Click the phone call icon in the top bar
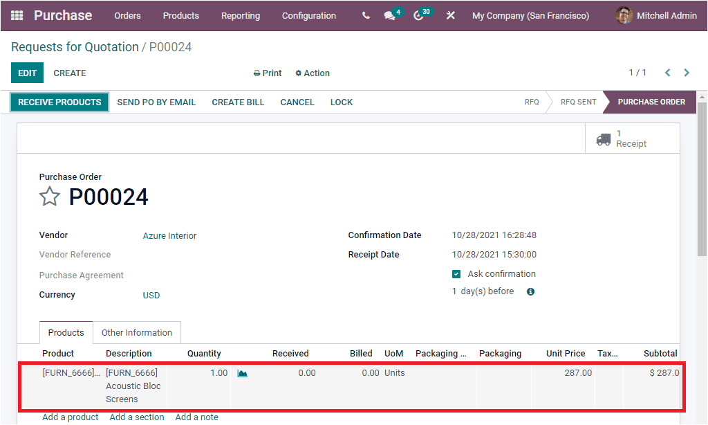708x425 pixels. (x=365, y=15)
